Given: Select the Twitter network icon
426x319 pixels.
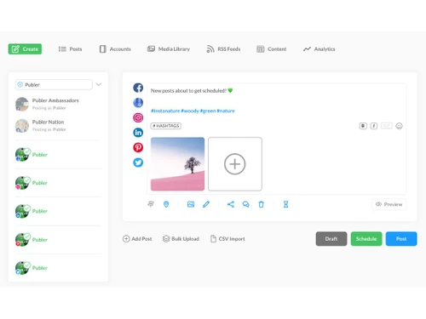Looking at the screenshot, I should [138, 162].
